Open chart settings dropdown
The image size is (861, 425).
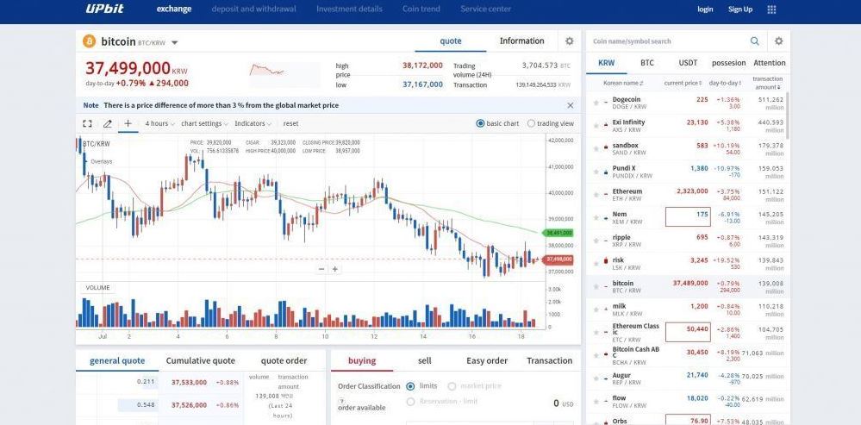(x=204, y=123)
